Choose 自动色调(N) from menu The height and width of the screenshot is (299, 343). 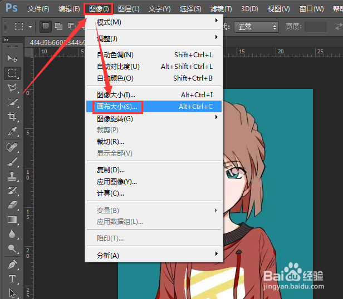tap(154, 55)
